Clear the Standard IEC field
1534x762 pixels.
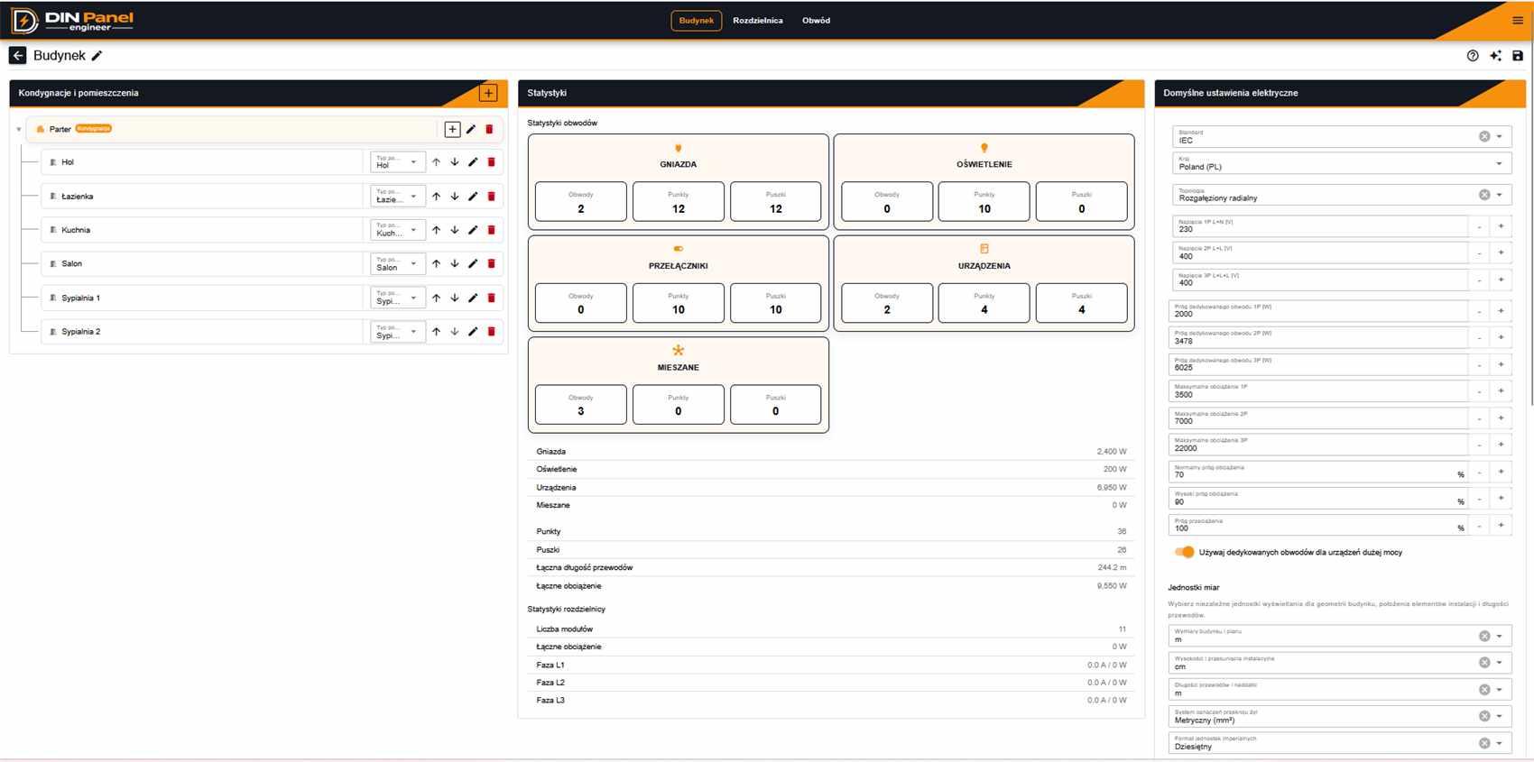tap(1484, 136)
